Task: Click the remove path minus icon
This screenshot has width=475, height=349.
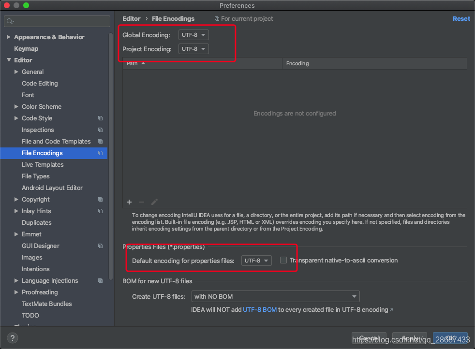Action: [x=142, y=202]
